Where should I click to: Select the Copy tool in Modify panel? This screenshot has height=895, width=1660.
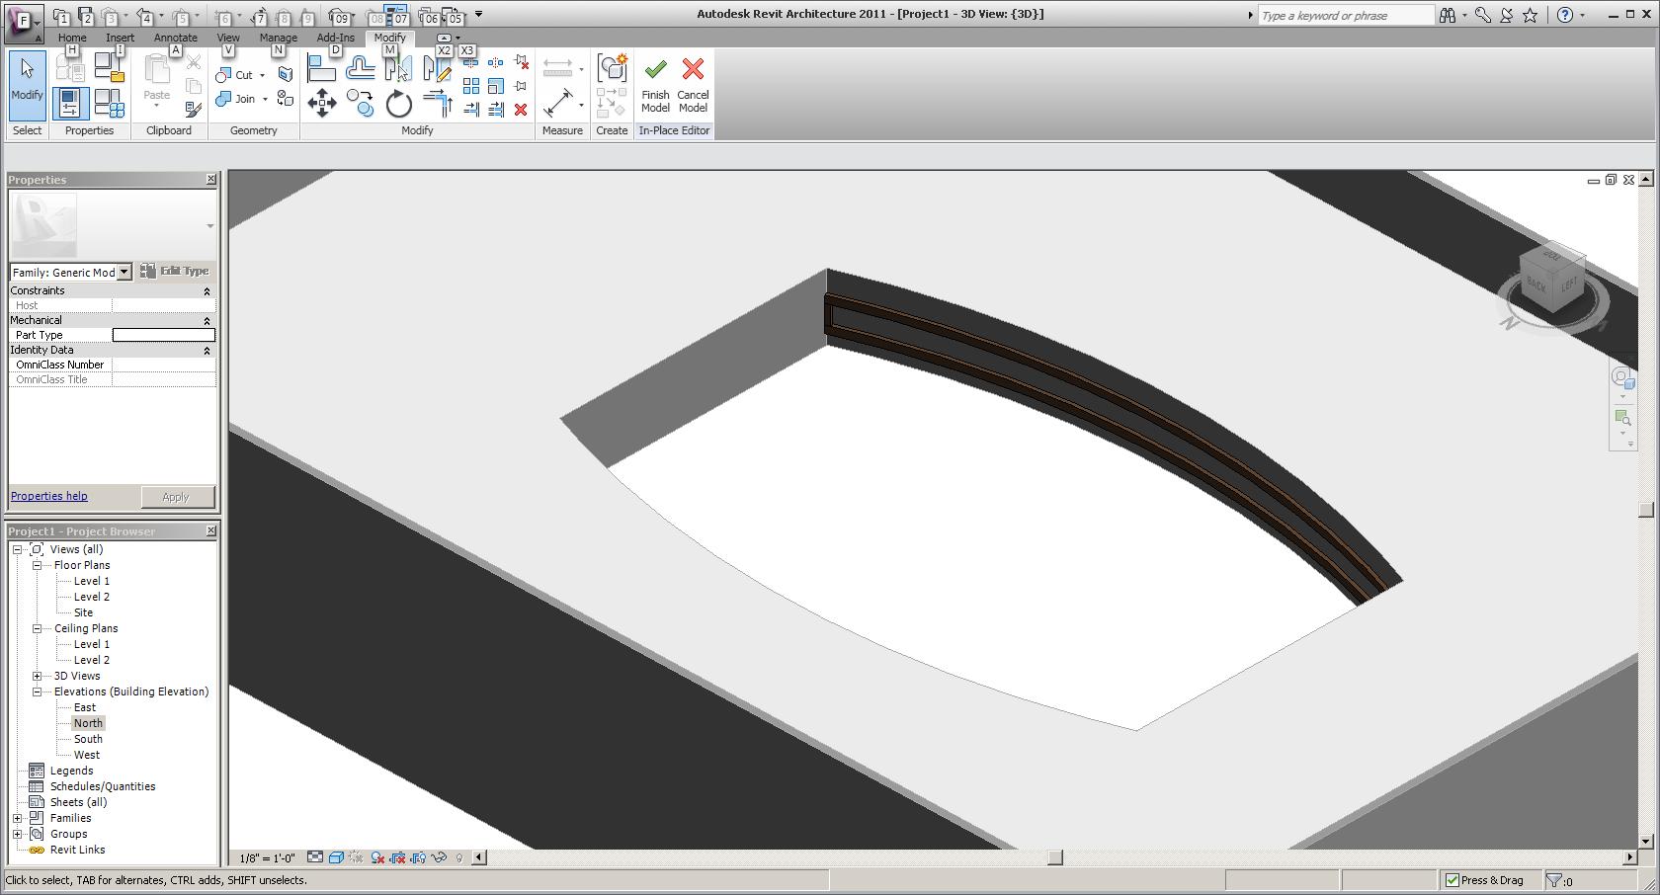pyautogui.click(x=361, y=103)
